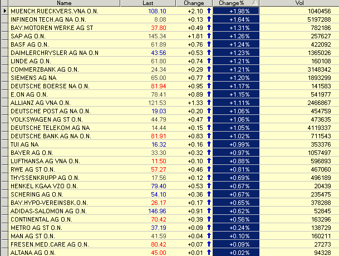Select ALLIANZ AG VNA O.N. name

click(41, 103)
